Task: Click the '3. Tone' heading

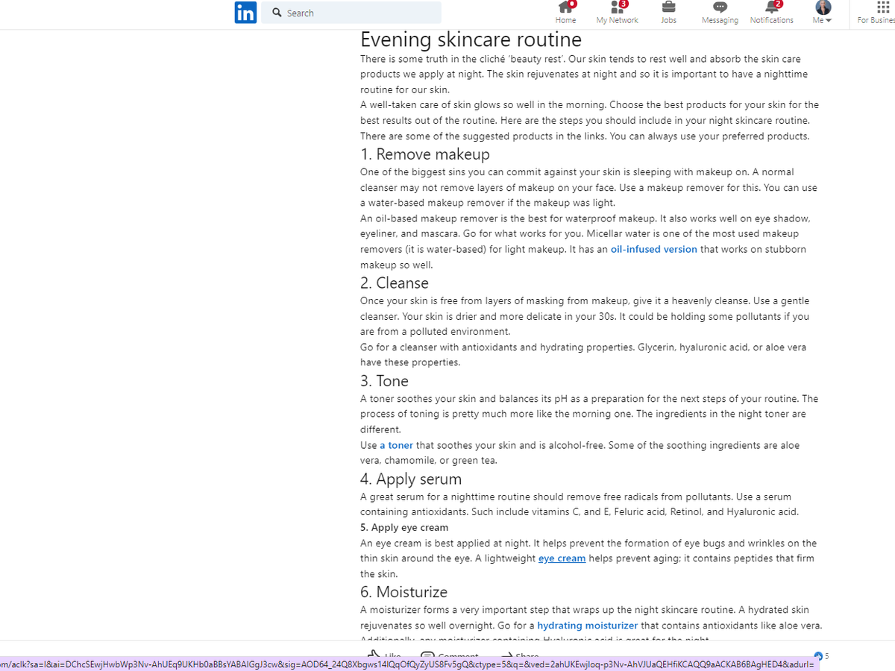Action: click(x=384, y=381)
